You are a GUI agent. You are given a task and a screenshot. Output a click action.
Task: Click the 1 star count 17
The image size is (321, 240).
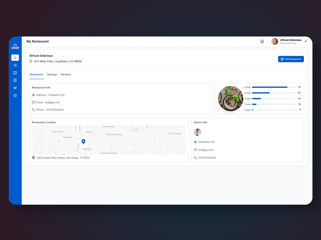(x=300, y=110)
